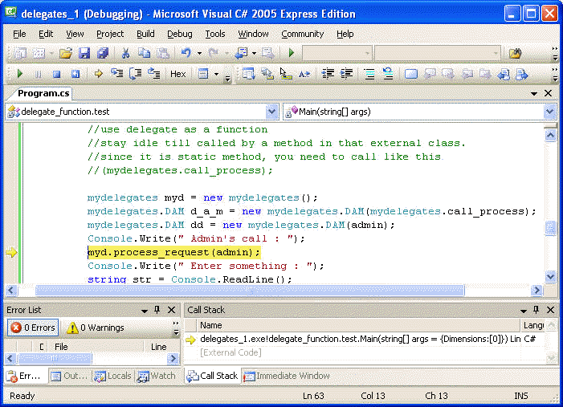Viewport: 563px width, 407px height.
Task: Click the Open File folder icon
Action: tap(66, 53)
